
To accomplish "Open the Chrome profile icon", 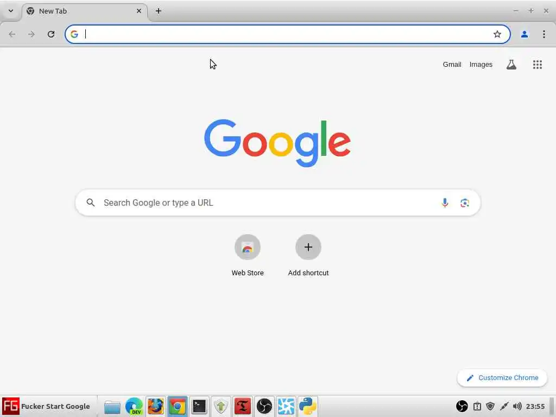I will point(525,34).
